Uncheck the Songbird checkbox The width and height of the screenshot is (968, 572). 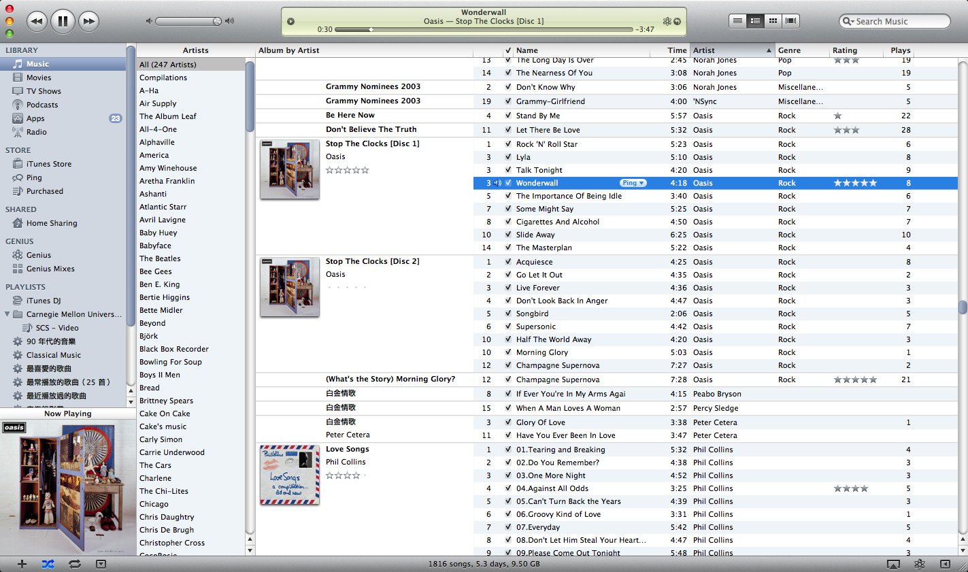(508, 314)
